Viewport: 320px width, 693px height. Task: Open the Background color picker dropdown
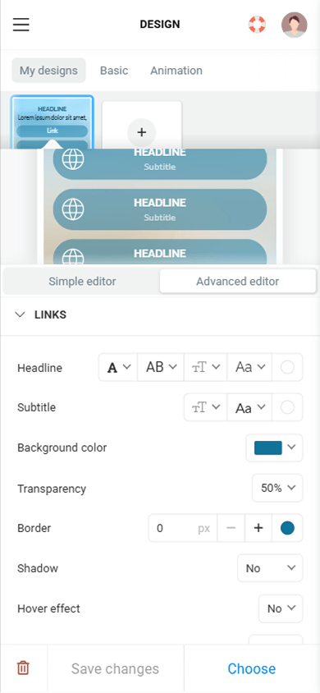point(275,447)
